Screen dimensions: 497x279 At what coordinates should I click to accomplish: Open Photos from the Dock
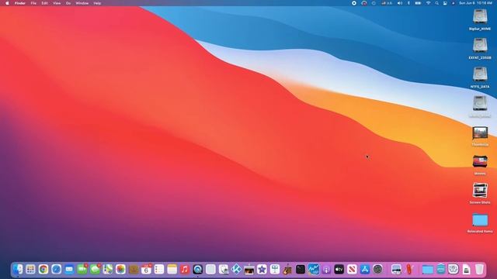click(x=121, y=269)
